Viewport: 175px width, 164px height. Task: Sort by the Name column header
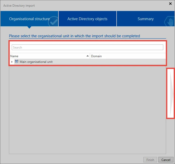[x=50, y=56]
